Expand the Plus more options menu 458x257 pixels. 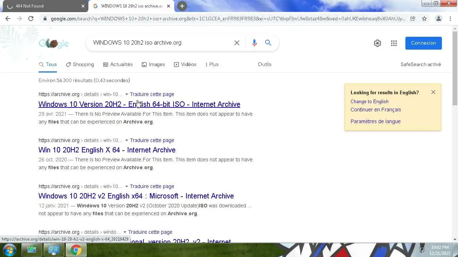click(212, 65)
